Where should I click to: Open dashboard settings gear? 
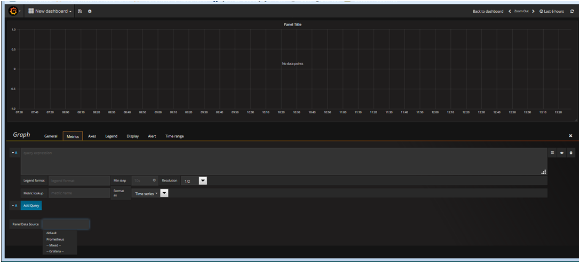[x=90, y=11]
